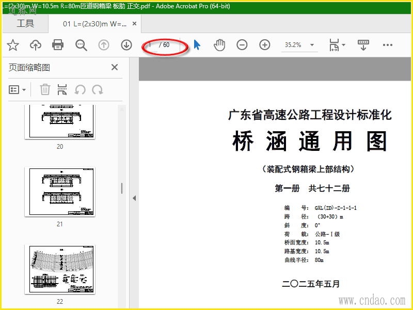
Task: Rotate pages clockwise
Action: click(x=98, y=89)
